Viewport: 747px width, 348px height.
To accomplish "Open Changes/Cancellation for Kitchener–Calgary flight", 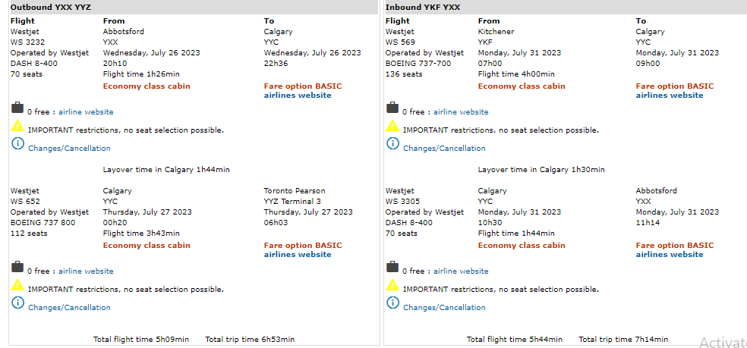I will (x=444, y=149).
